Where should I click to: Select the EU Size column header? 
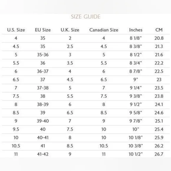[x=43, y=30]
